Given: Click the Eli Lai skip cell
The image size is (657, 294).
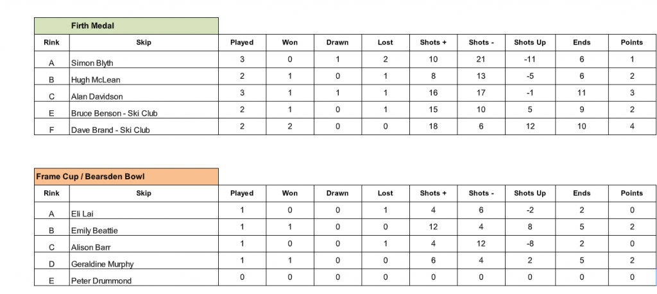Looking at the screenshot, I should coord(144,213).
